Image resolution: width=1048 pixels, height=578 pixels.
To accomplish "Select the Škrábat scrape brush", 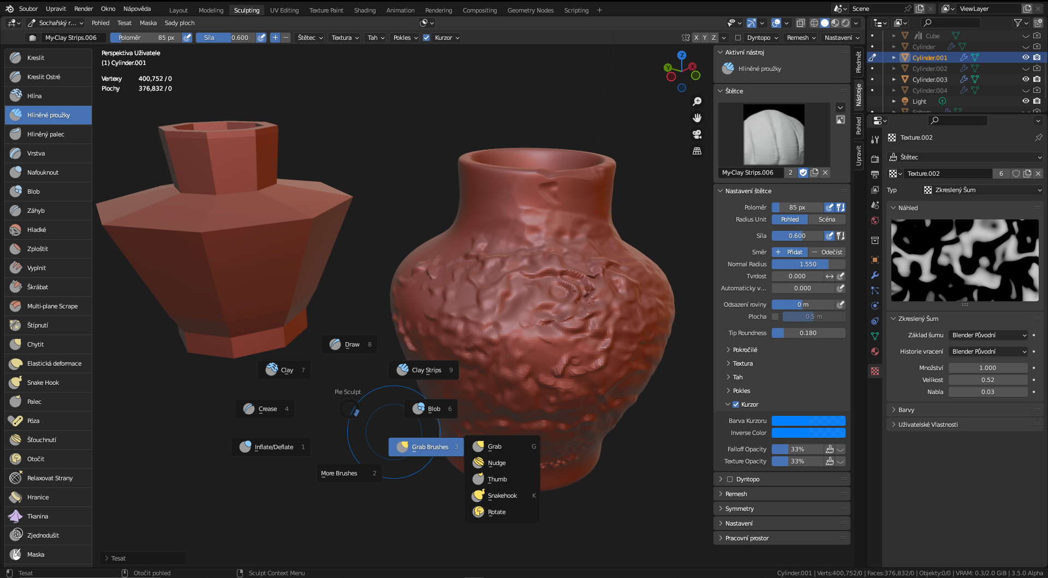I will click(x=48, y=287).
